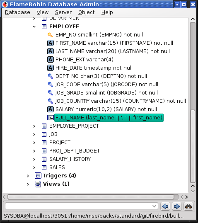Image resolution: width=198 pixels, height=223 pixels.
Task: Click the EMPLOYEE table icon
Action: click(44, 27)
